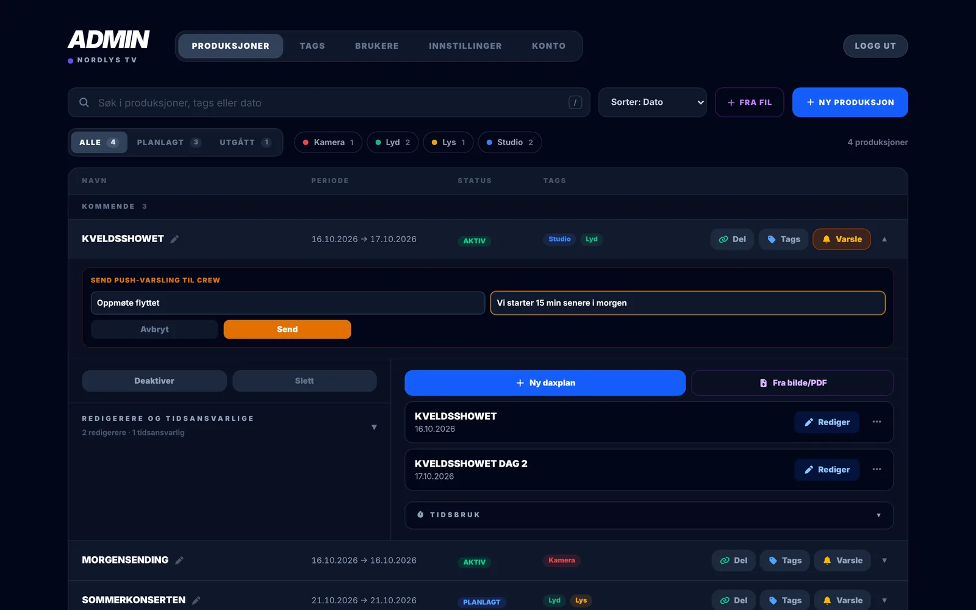Click the Fra bilde/PDF button
The image size is (976, 610).
[x=792, y=383]
